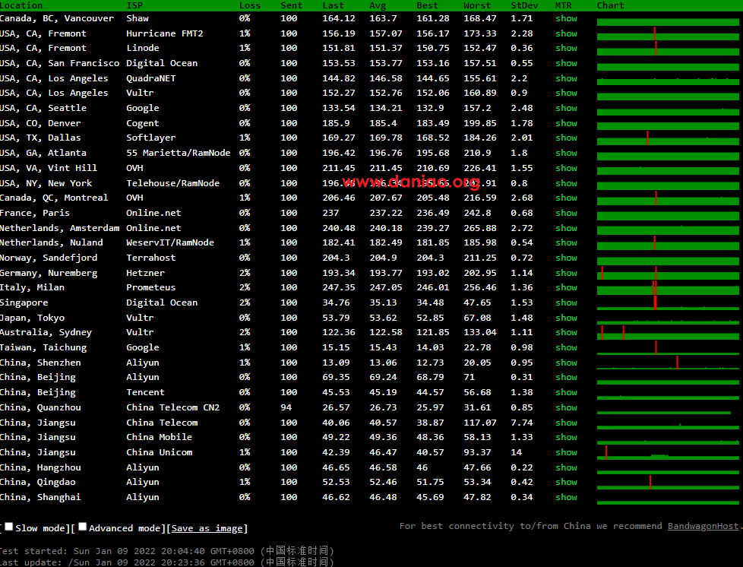This screenshot has width=743, height=567.
Task: Click the "QuadraNET" ISP name
Action: [x=150, y=78]
